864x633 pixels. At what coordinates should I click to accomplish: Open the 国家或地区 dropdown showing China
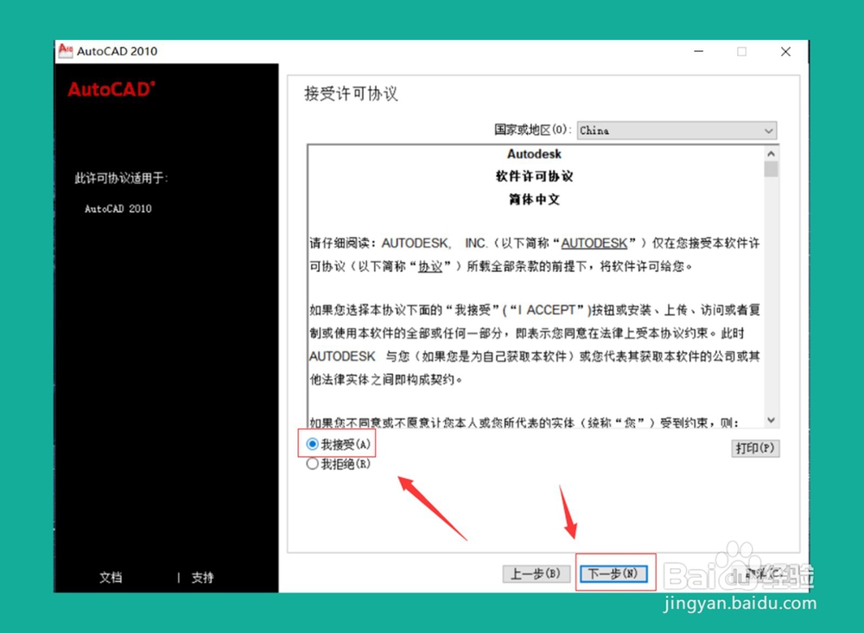tap(677, 130)
